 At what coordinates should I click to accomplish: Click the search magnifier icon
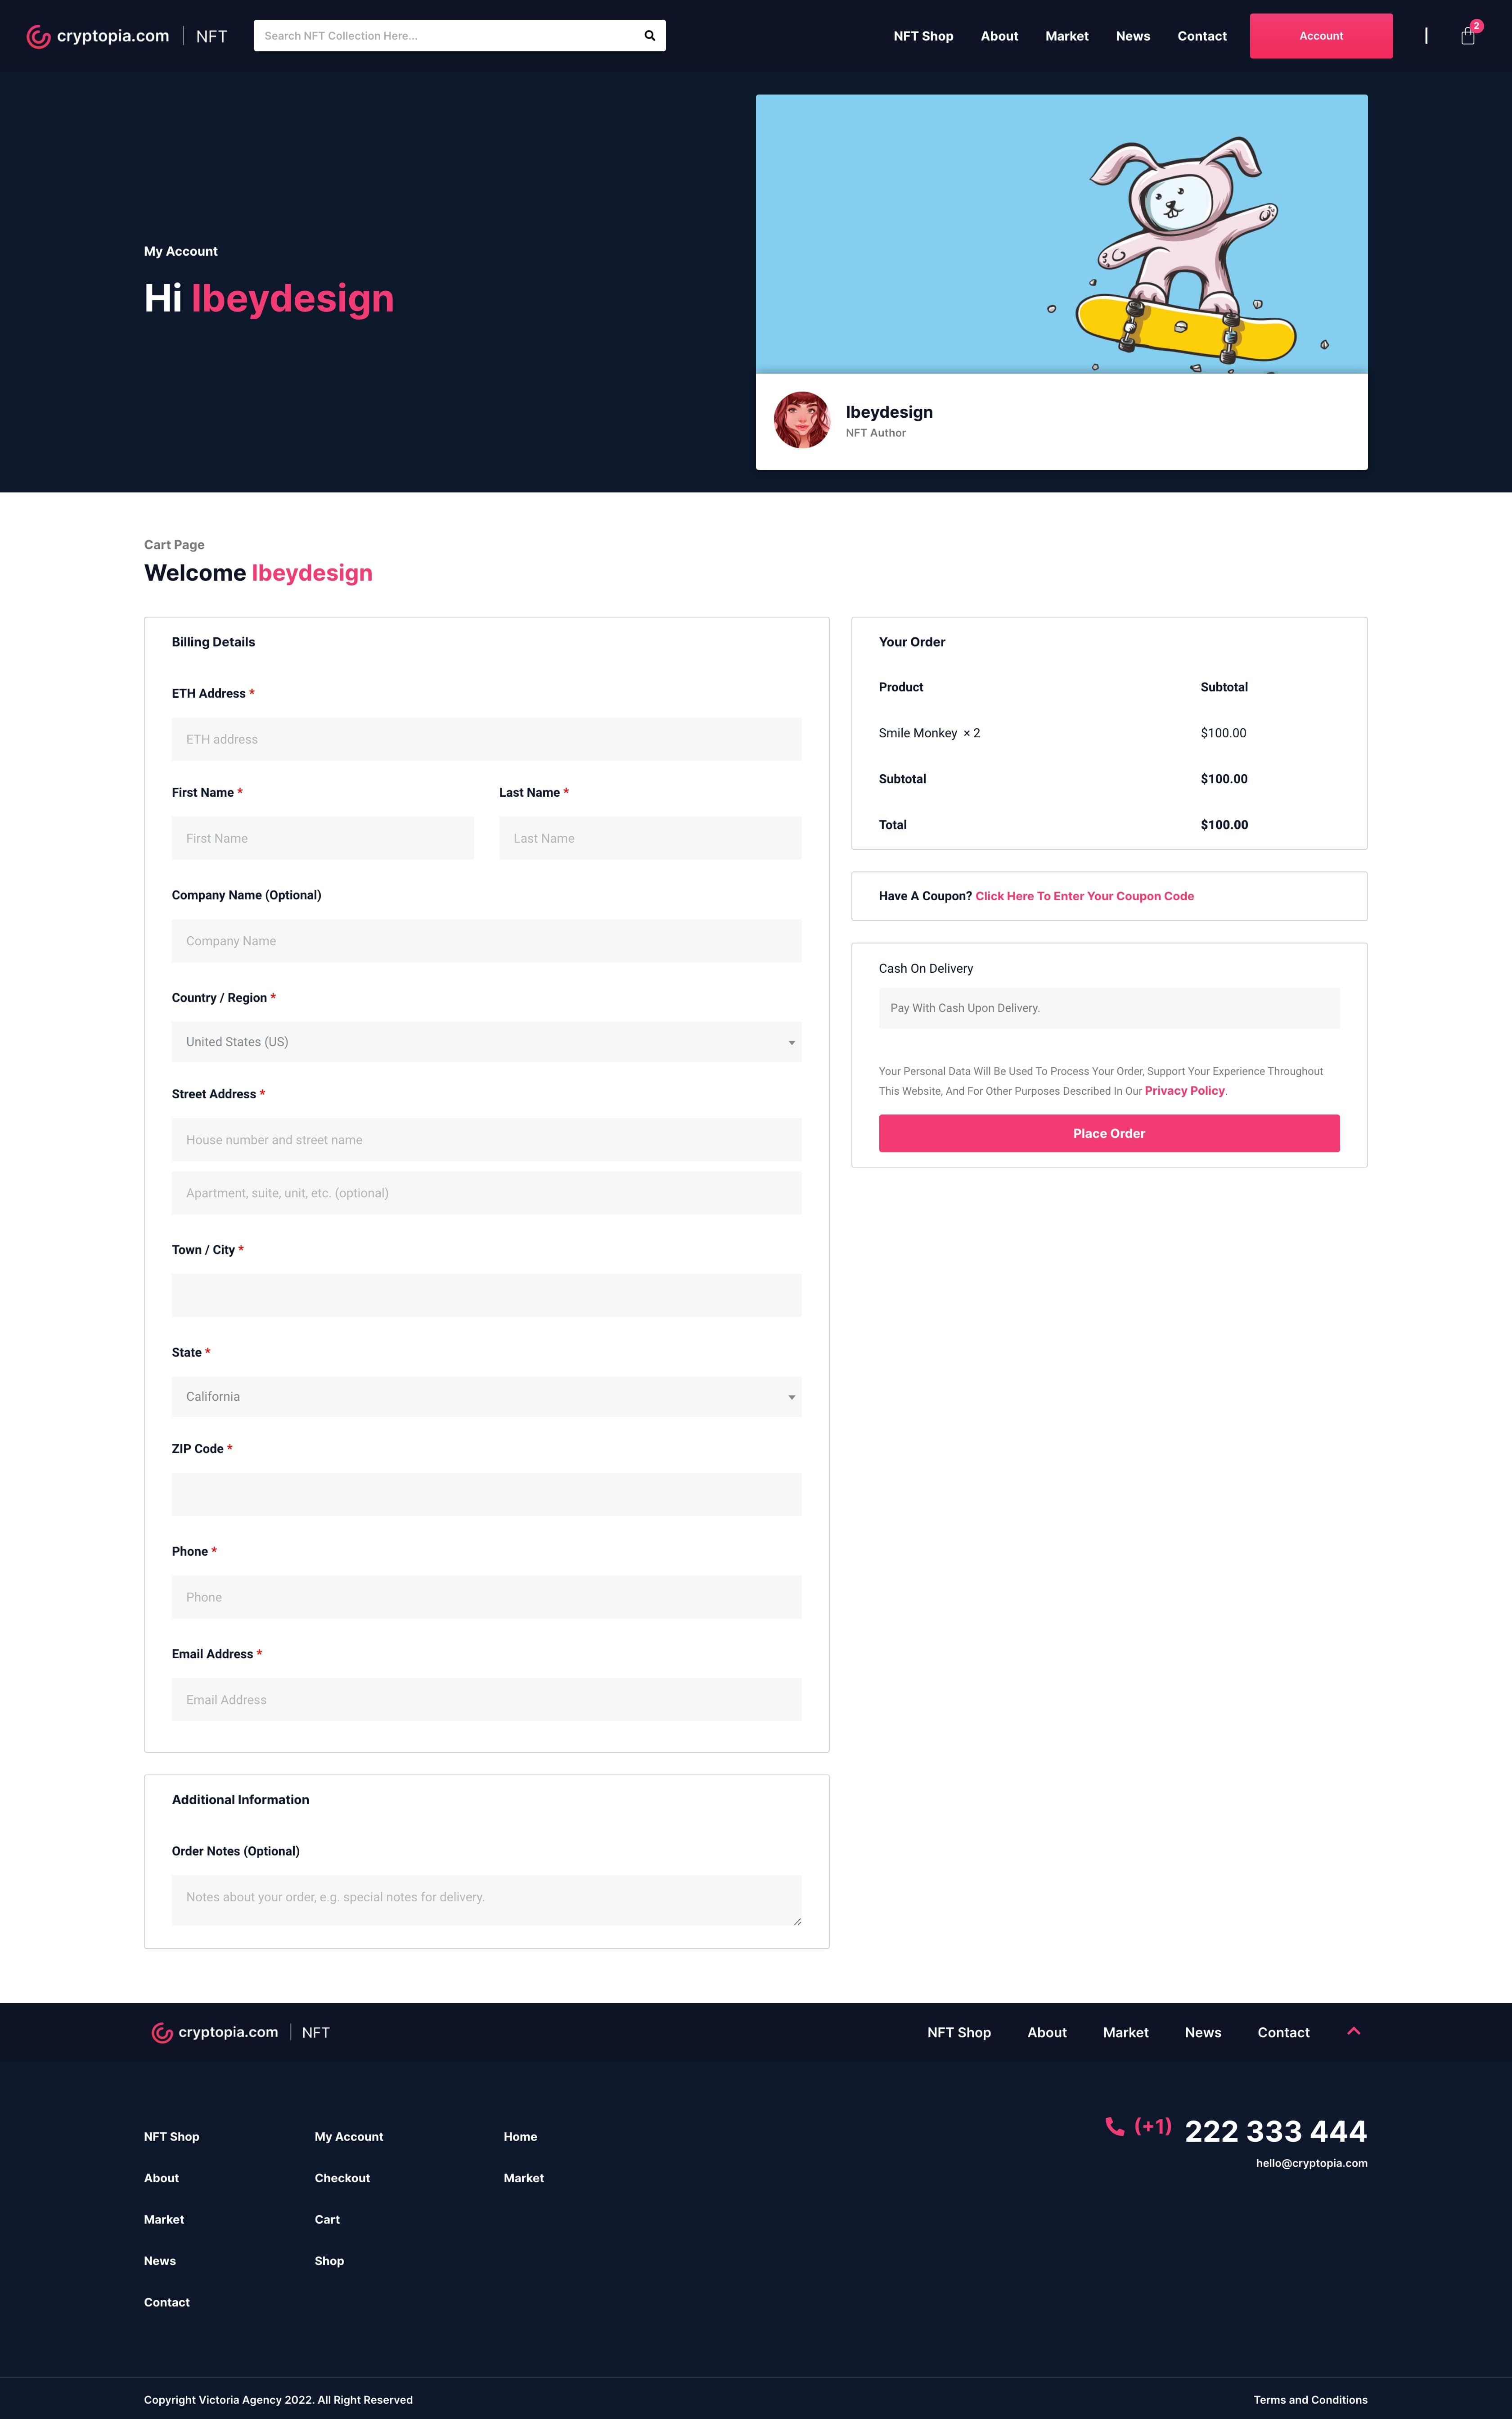(649, 36)
